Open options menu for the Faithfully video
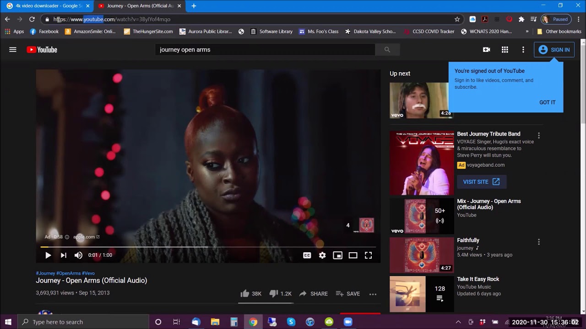The image size is (586, 329). [x=539, y=242]
